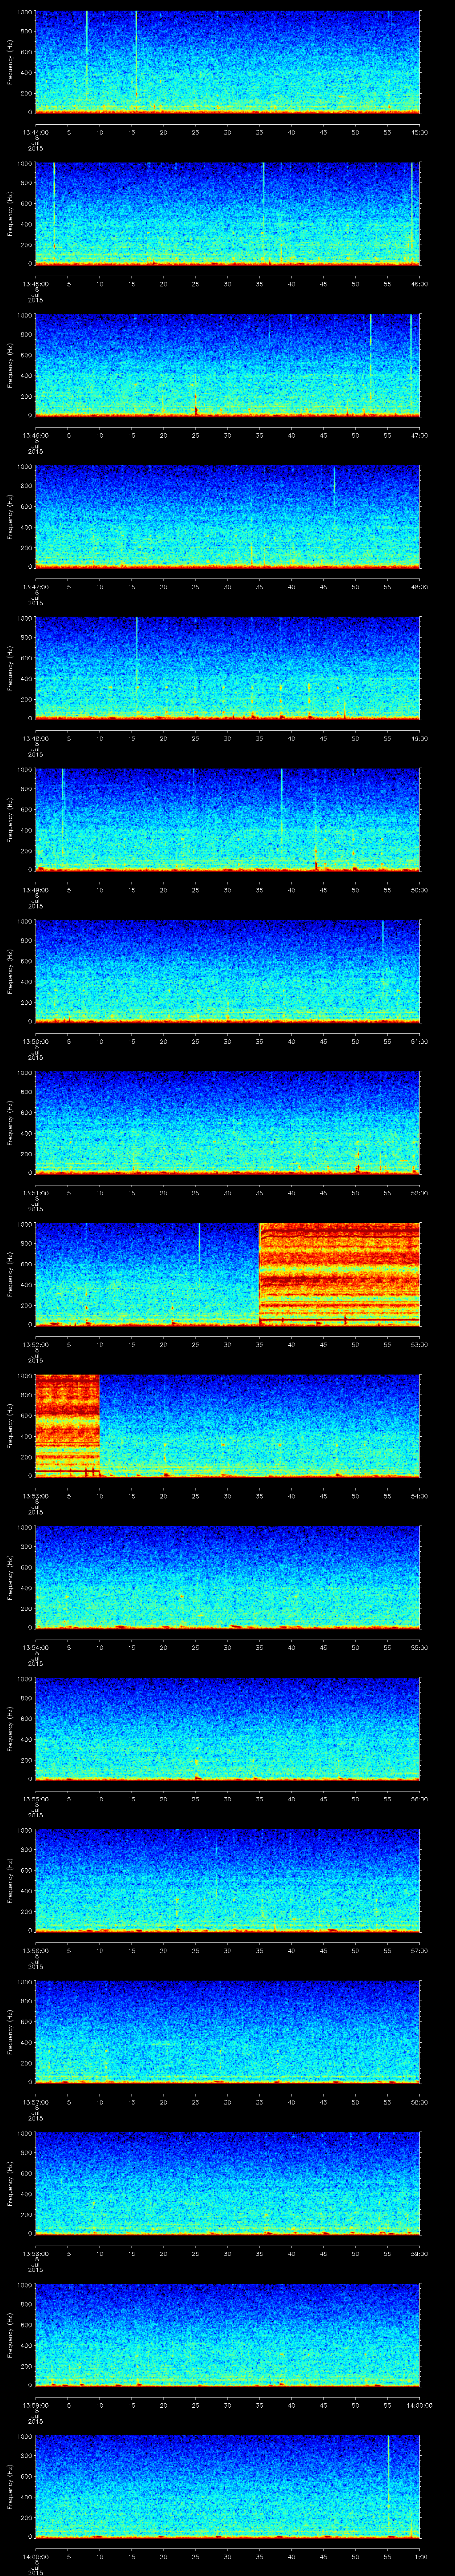Image resolution: width=455 pixels, height=2576 pixels.
Task: Click the 13:59:00 start time label
Action: pyautogui.click(x=35, y=2405)
